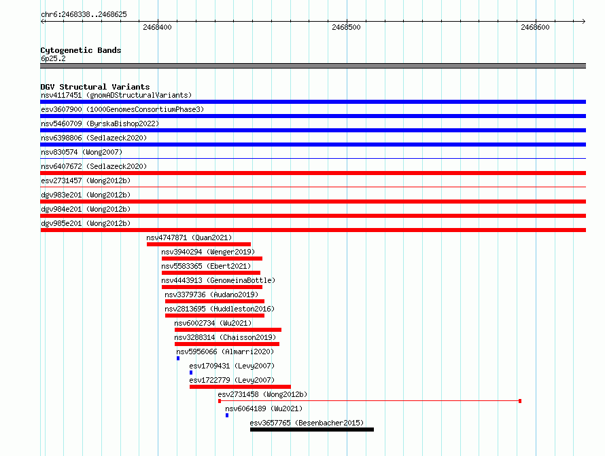
Task: Click the small blue marker under esv1709431
Action: 191,373
